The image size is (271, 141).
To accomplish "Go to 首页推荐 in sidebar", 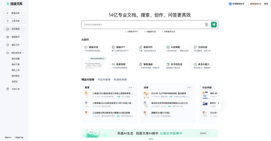I will 14,29.
